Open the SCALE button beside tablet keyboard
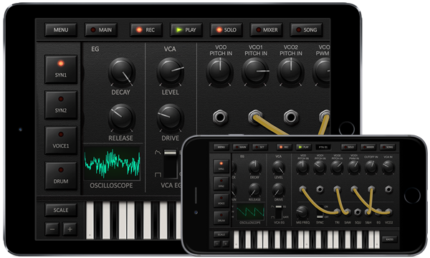Screen dimensions: 430x258 click(61, 210)
